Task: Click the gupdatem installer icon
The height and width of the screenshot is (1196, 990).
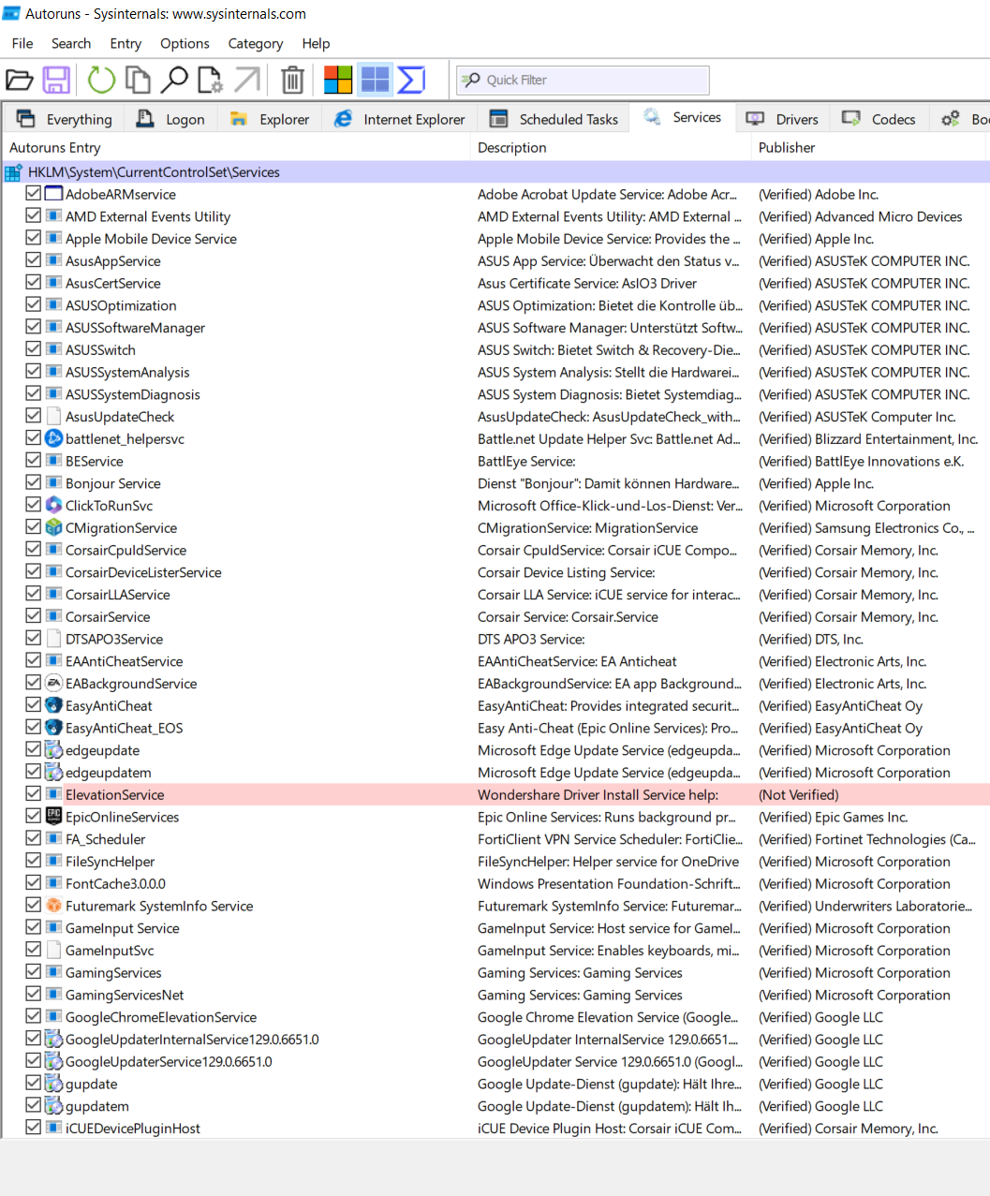Action: pyautogui.click(x=54, y=1106)
